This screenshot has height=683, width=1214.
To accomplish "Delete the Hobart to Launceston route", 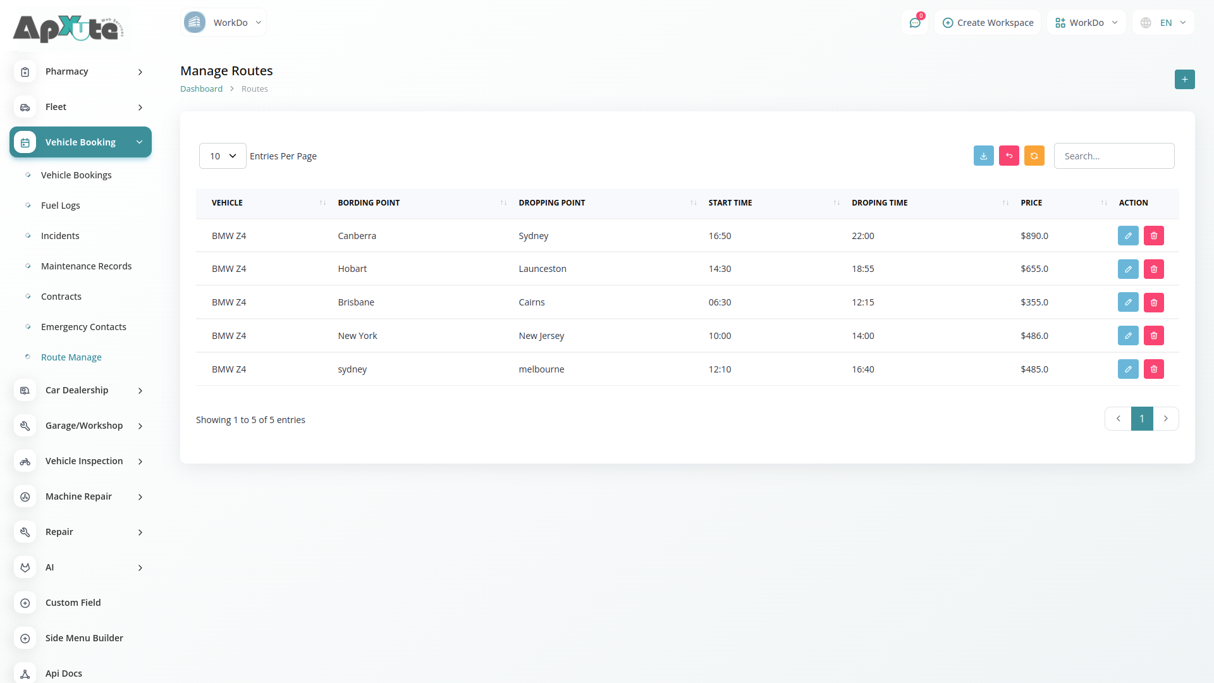I will 1153,269.
